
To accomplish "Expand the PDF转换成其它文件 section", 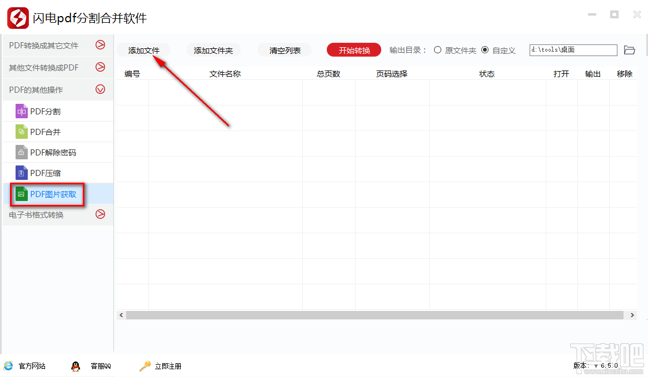I will tap(100, 45).
